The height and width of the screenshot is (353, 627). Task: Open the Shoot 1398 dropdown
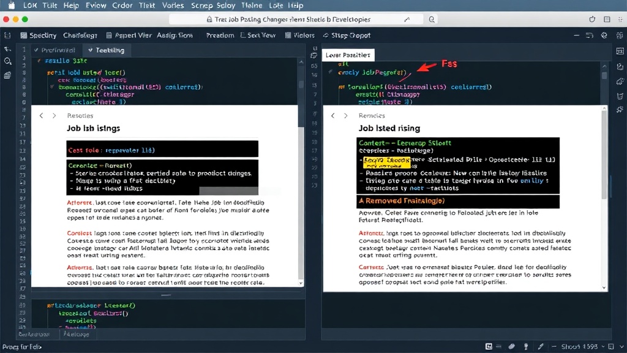[x=582, y=347]
